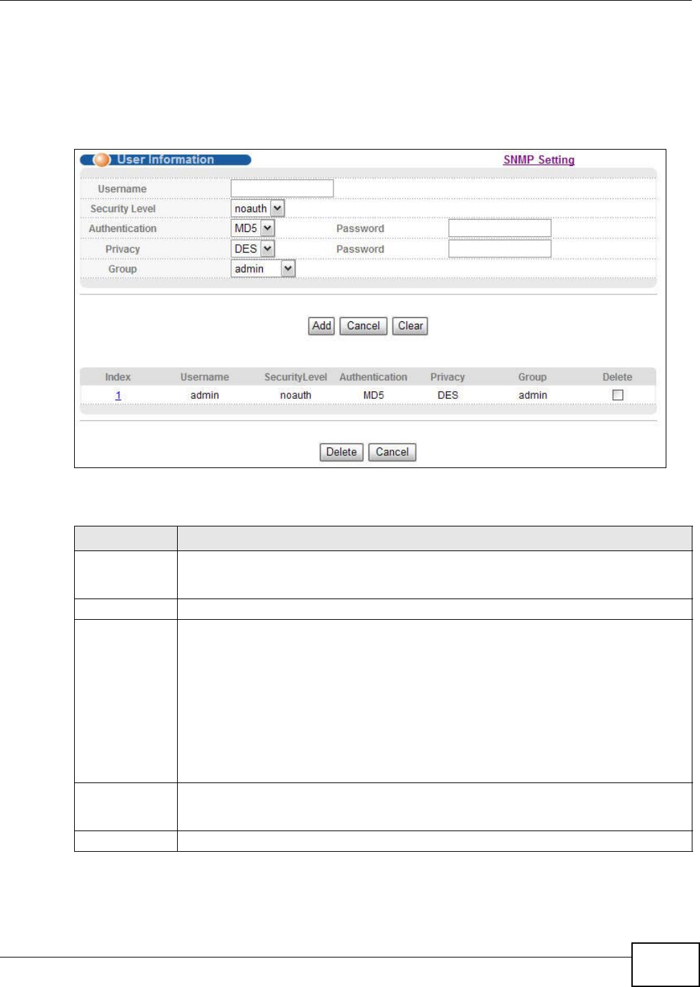Select the noauth SecurityLevel cell

296,395
